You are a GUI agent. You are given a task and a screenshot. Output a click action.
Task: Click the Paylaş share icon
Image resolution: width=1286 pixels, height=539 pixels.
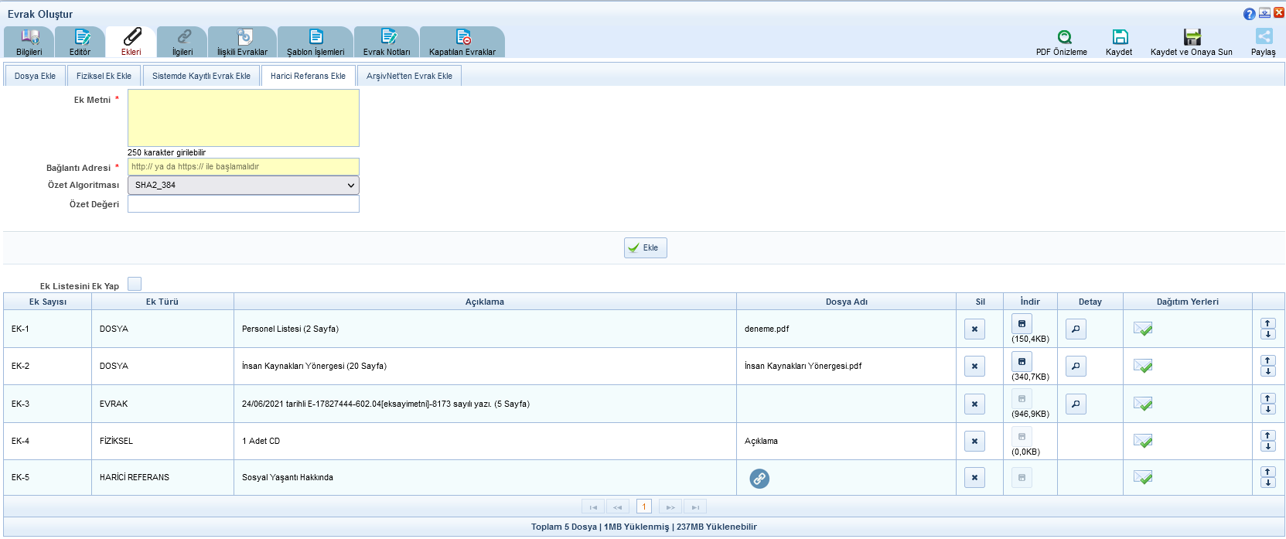point(1264,37)
